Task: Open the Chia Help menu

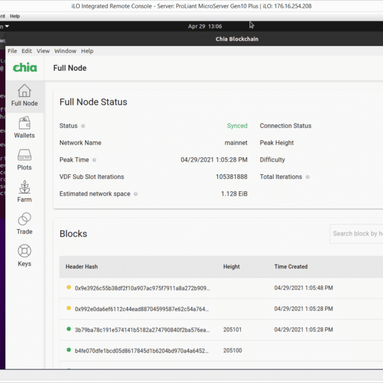Action: coord(87,51)
